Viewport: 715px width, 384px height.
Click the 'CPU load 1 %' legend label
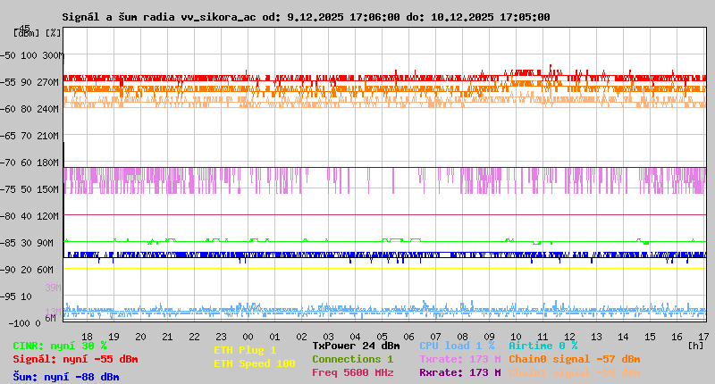(457, 346)
